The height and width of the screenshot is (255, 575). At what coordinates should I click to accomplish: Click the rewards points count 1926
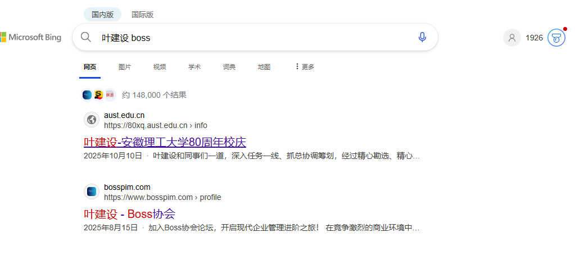coord(534,38)
